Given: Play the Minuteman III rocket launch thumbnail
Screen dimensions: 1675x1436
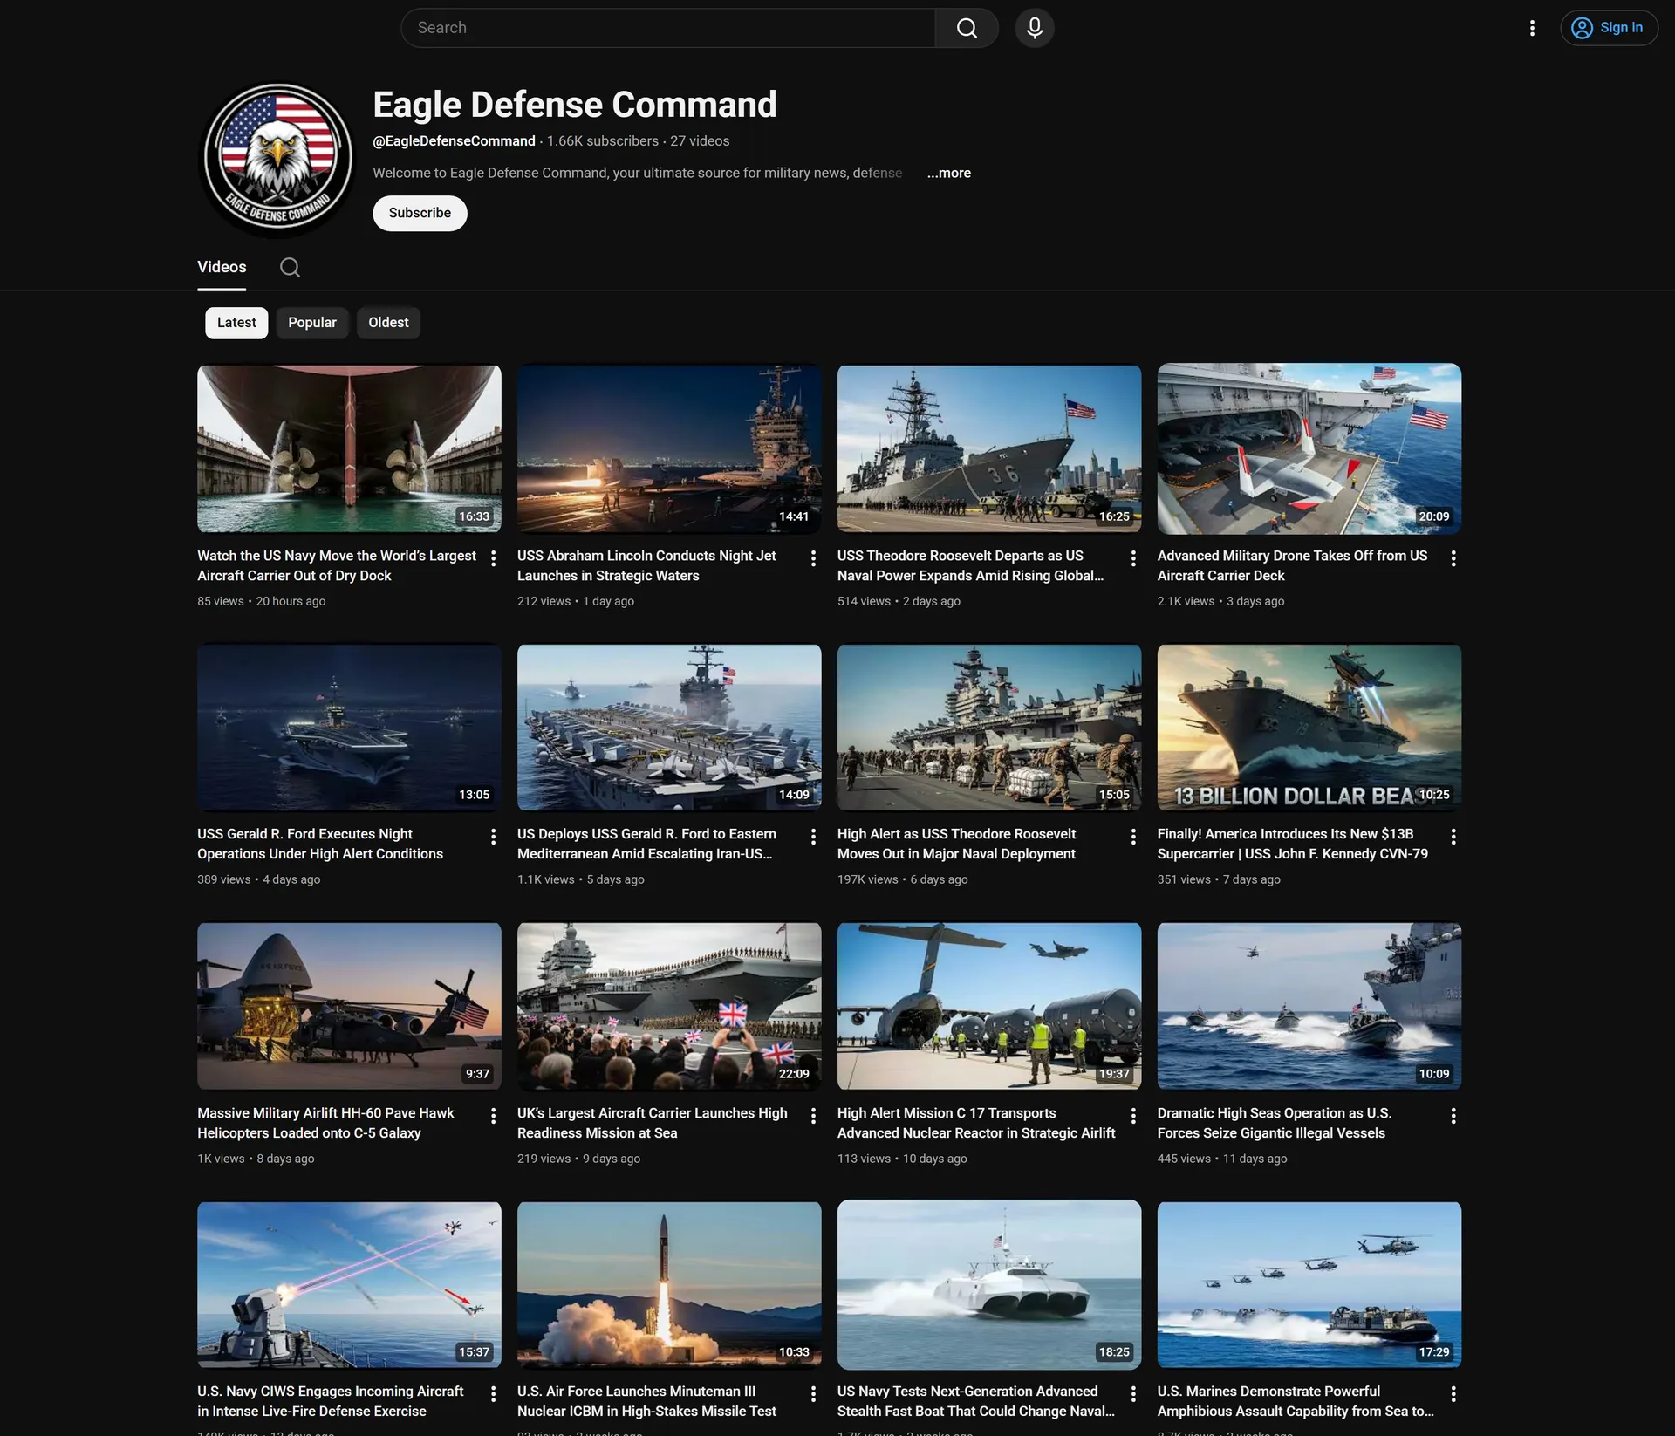Looking at the screenshot, I should [669, 1285].
